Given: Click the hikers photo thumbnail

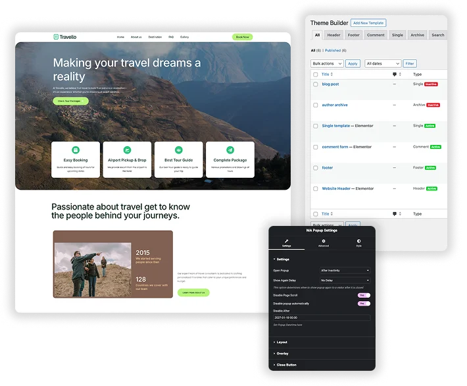Looking at the screenshot, I should [x=93, y=269].
